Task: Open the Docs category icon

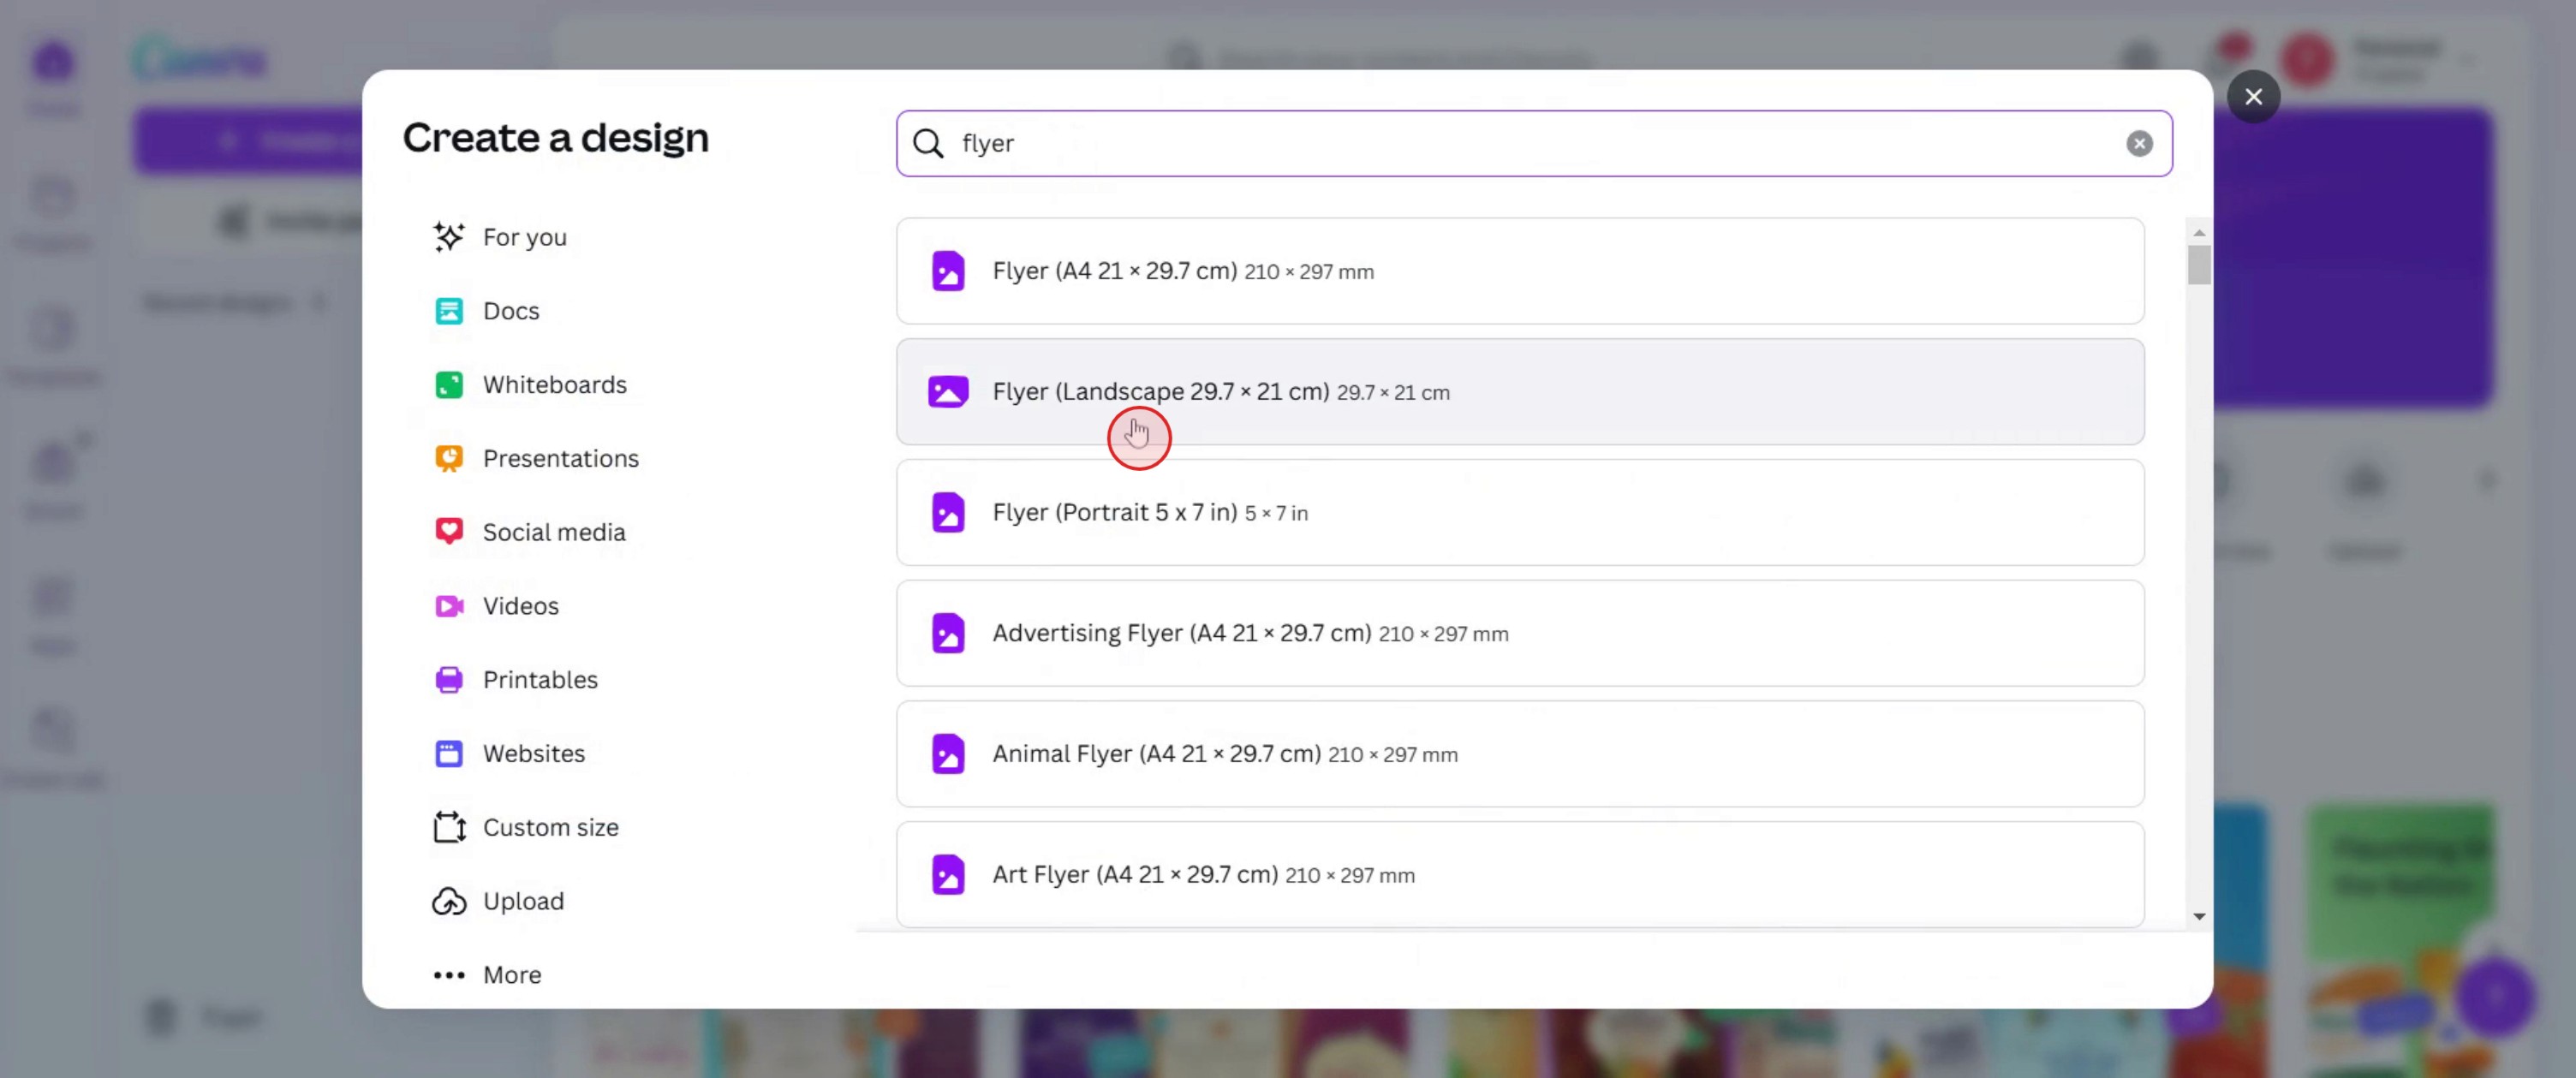Action: point(448,311)
